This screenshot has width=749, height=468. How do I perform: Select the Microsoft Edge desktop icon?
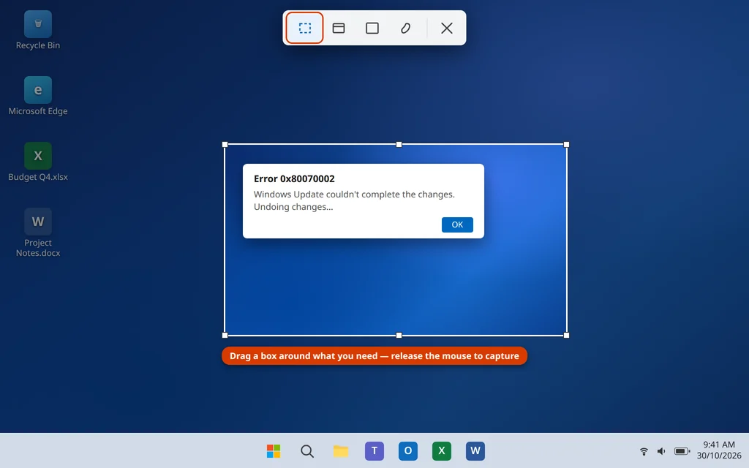(x=38, y=90)
